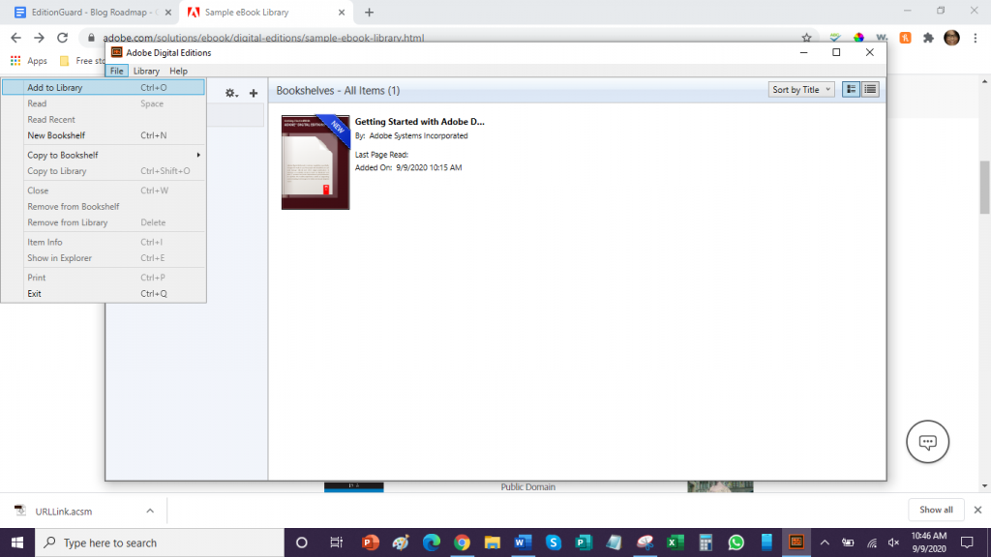The image size is (991, 557).
Task: Open a new Chrome tab
Action: point(369,12)
